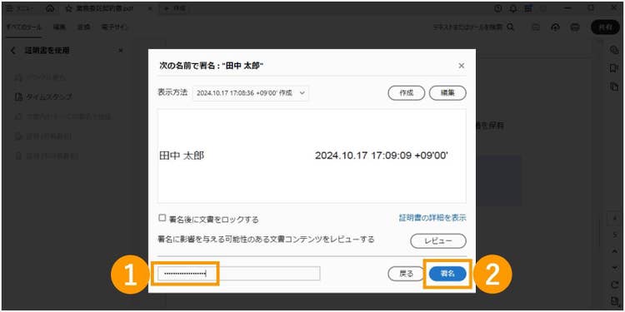Image resolution: width=625 pixels, height=312 pixels.
Task: Focus the certificate password input field
Action: coord(239,274)
